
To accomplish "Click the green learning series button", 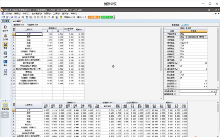I will [107, 17].
